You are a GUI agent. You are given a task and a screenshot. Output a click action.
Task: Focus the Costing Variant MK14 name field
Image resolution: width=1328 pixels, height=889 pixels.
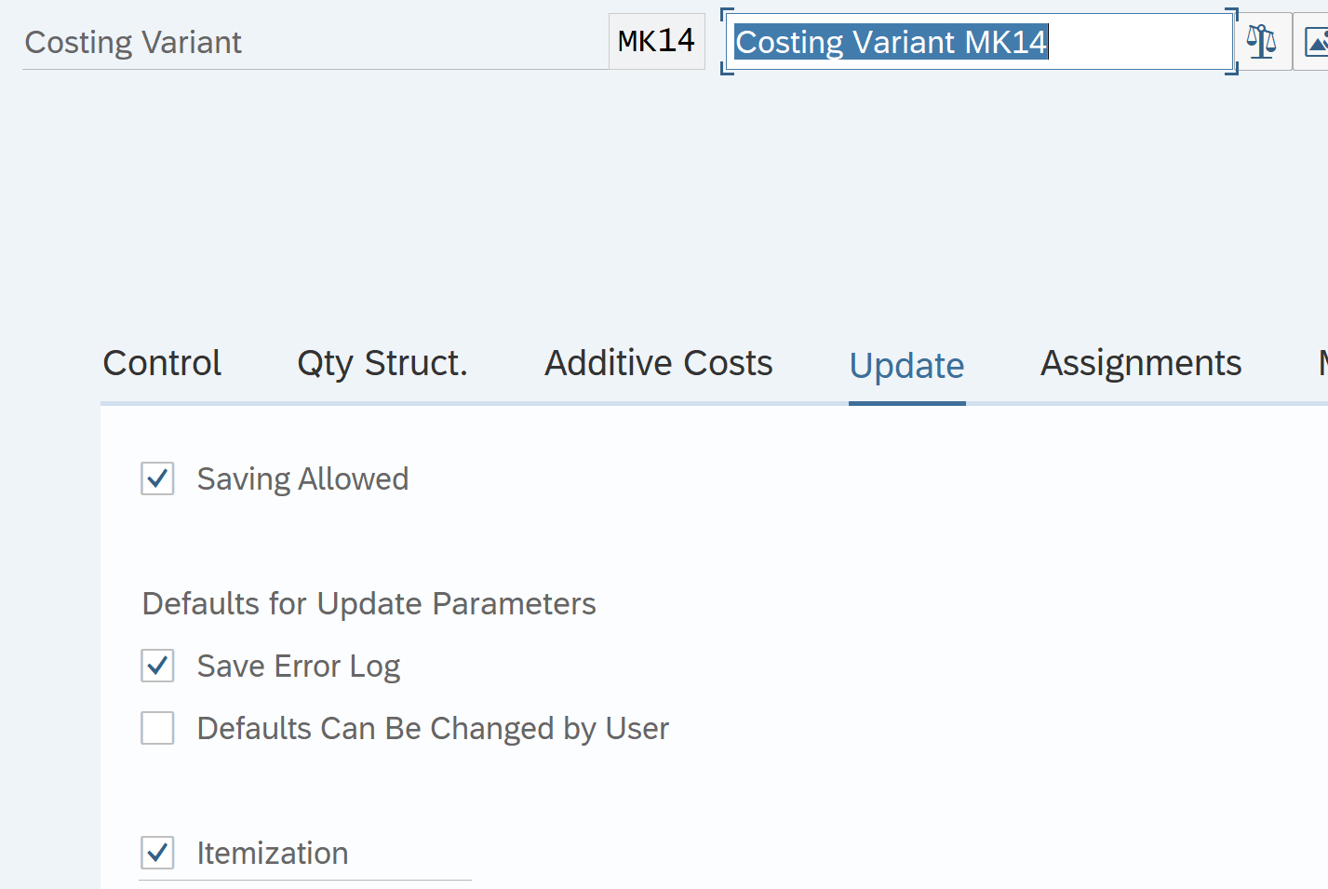tap(977, 42)
